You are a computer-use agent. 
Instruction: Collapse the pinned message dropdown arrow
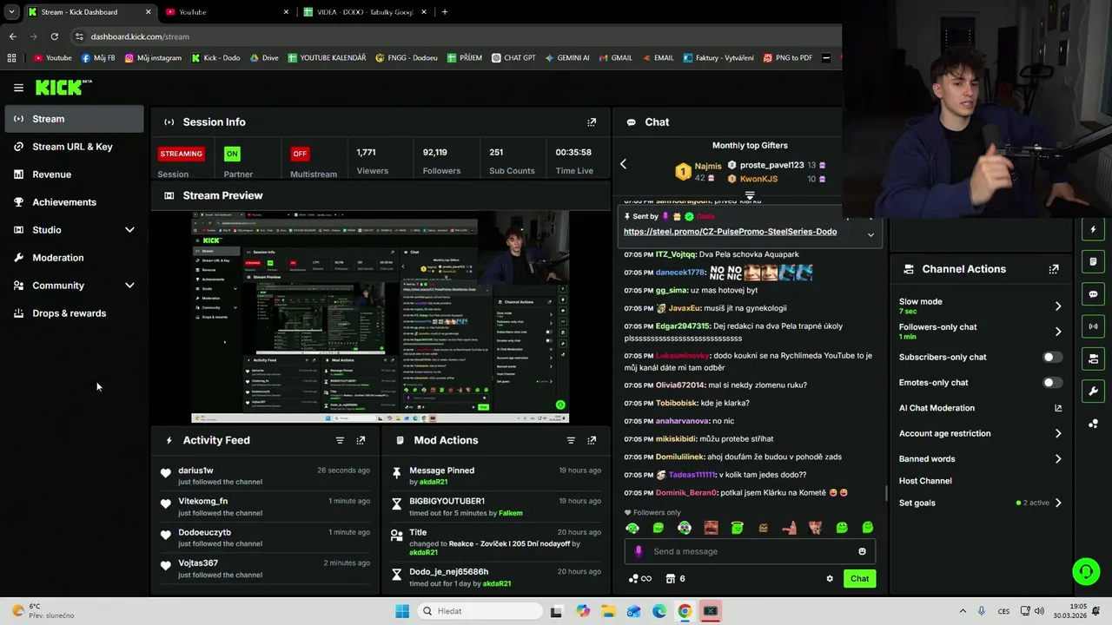[870, 234]
